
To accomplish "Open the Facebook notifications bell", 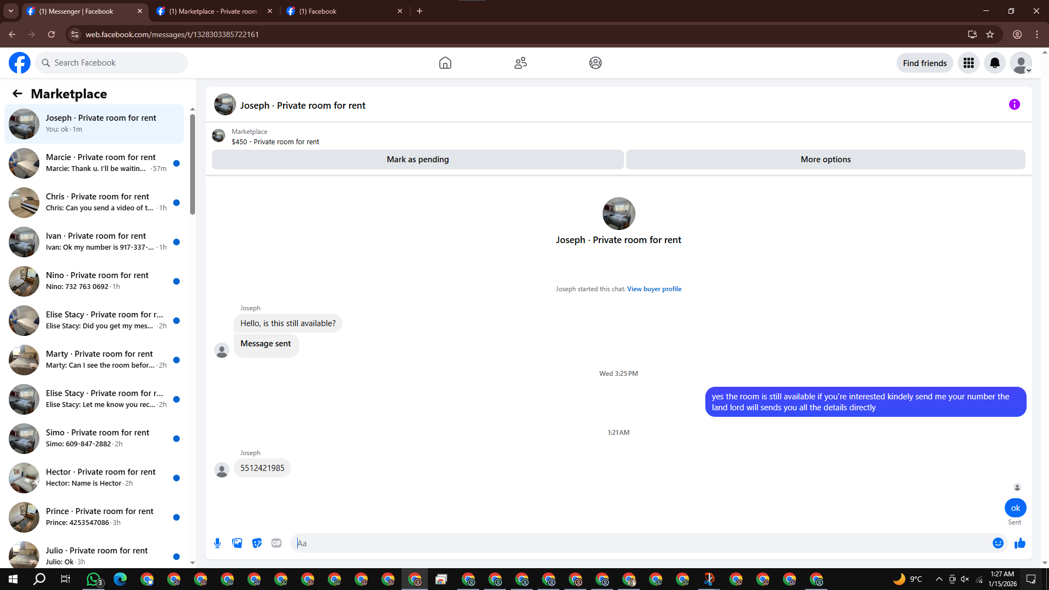I will pyautogui.click(x=994, y=63).
